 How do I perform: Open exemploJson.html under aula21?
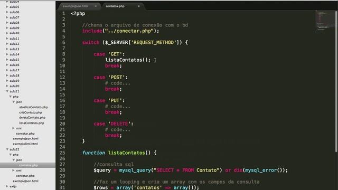point(25,139)
